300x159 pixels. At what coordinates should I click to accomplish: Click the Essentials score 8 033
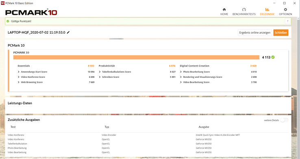click(91, 66)
